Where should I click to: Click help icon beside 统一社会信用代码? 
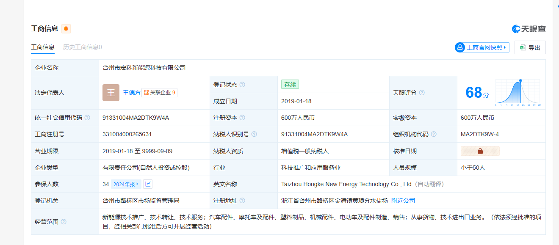point(87,118)
